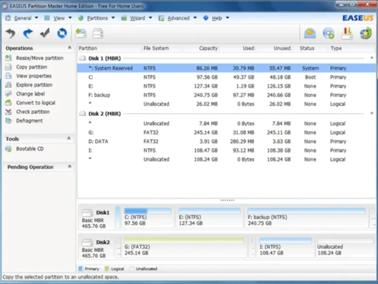This screenshot has height=284, width=378.
Task: Open the Partitions menu
Action: (x=97, y=18)
